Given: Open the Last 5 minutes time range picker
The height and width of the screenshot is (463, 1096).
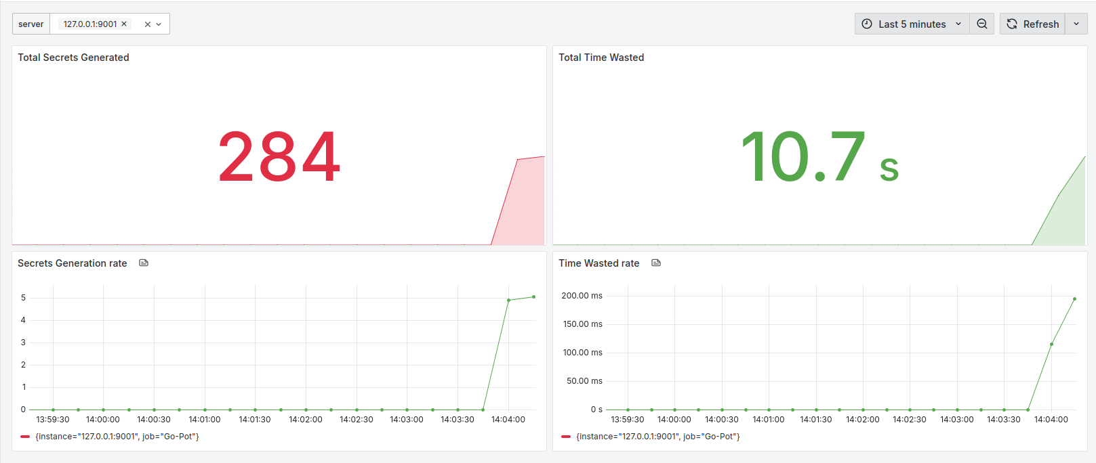Looking at the screenshot, I should [912, 24].
